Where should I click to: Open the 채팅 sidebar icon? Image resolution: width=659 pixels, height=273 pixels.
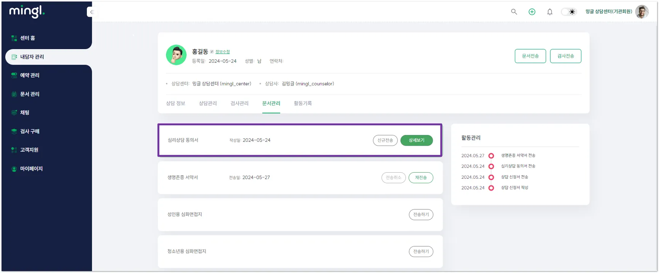[x=14, y=113]
